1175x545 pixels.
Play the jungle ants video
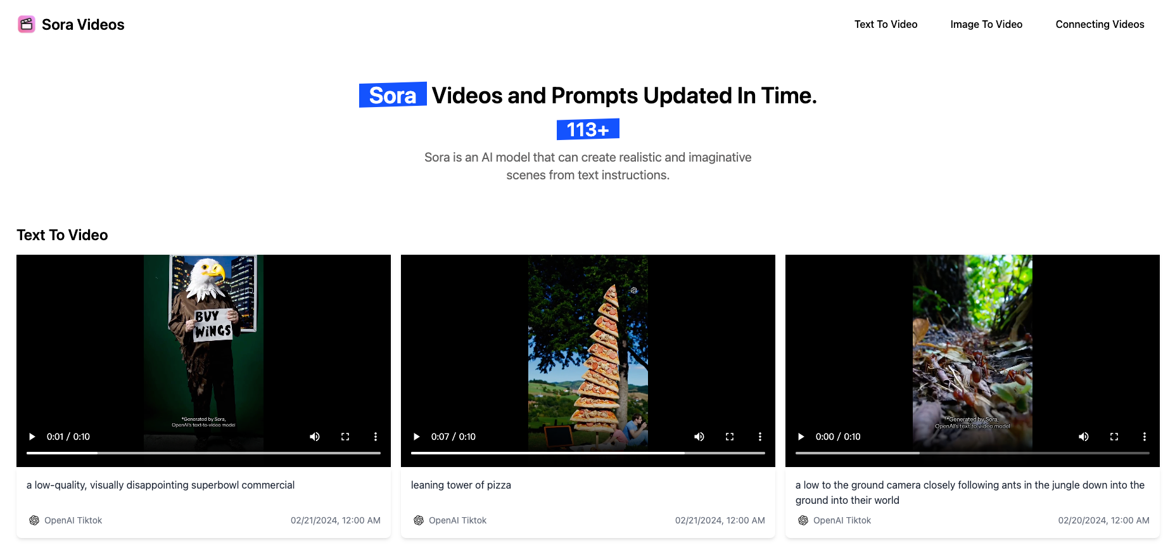point(801,437)
